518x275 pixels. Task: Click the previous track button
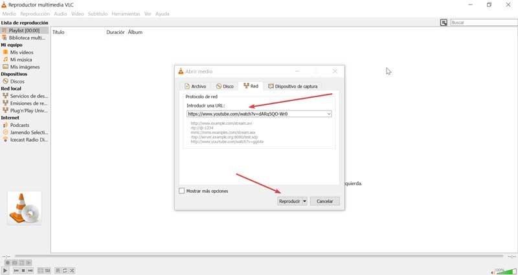[16, 270]
